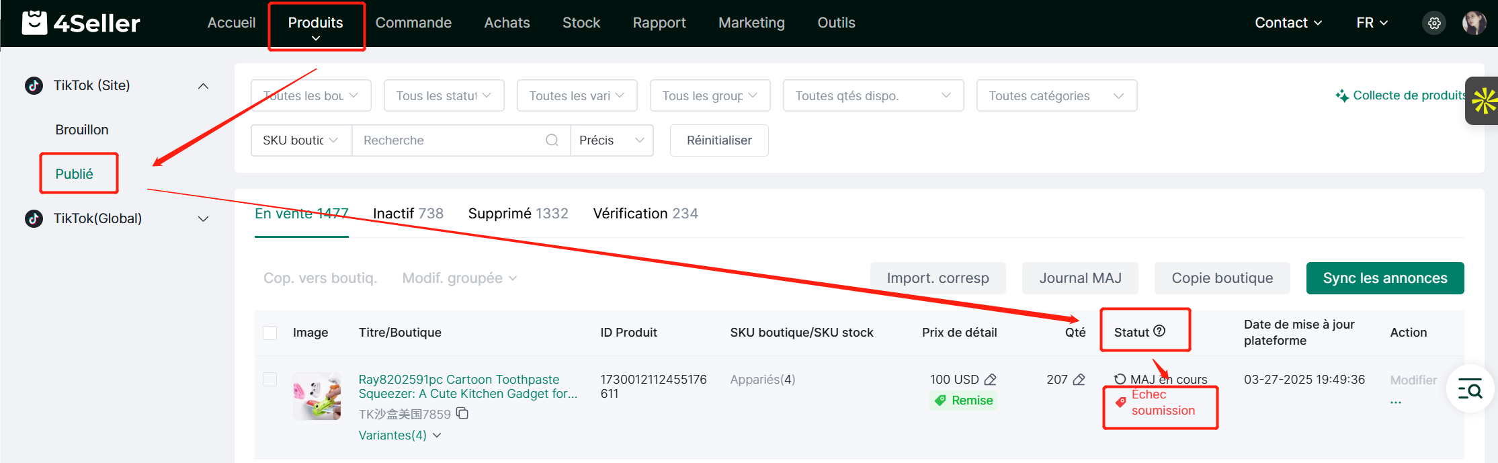Click the 4Seller logo
The image size is (1498, 463).
pos(81,23)
